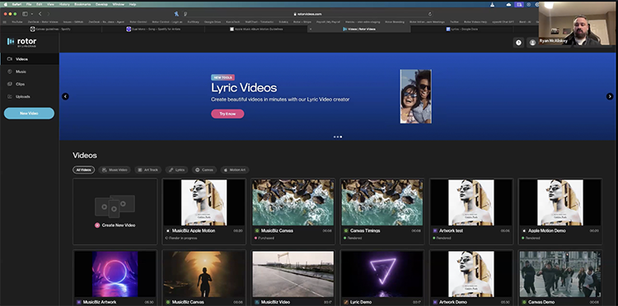
Task: Open the History menu
Action: click(x=64, y=4)
